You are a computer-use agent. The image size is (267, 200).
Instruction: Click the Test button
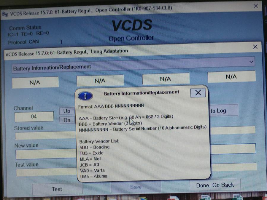pyautogui.click(x=57, y=189)
